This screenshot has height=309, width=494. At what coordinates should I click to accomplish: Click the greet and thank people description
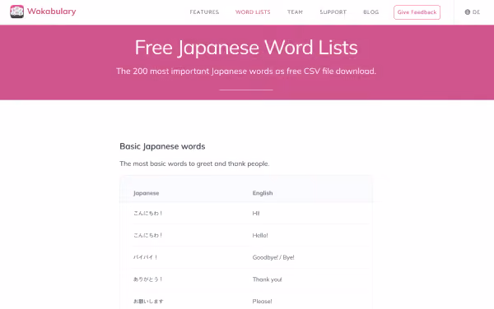194,164
